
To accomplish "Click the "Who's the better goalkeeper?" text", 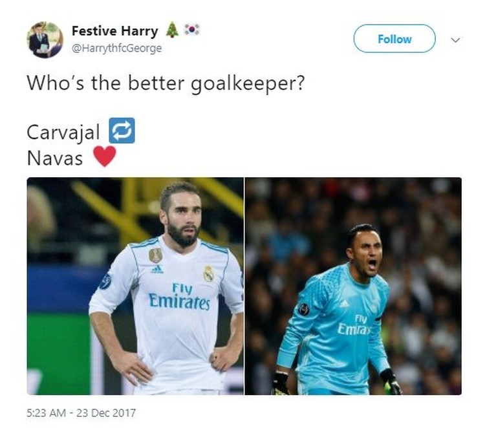I will [166, 83].
